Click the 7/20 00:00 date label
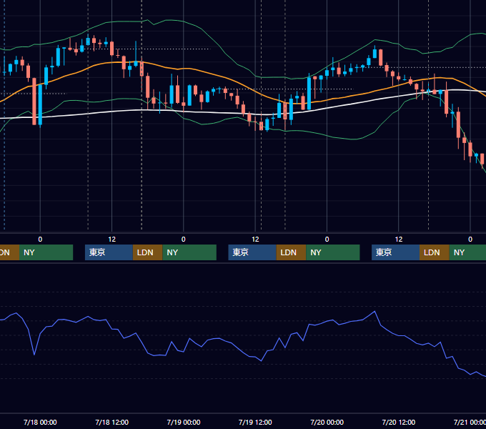 click(327, 422)
